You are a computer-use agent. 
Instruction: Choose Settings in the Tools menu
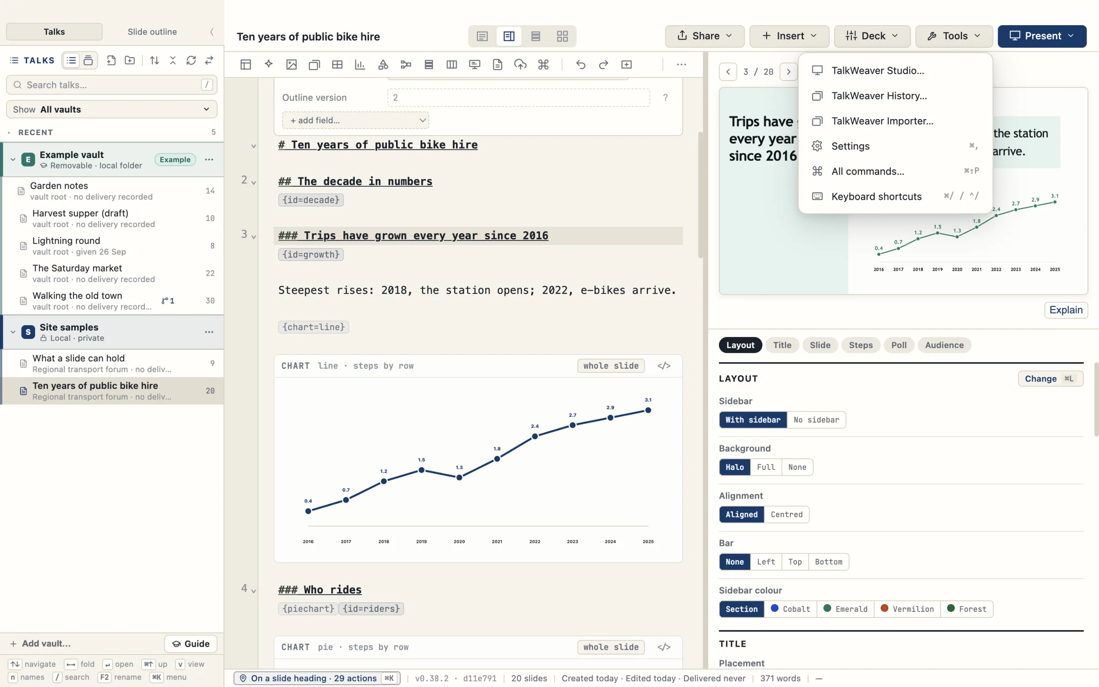[895, 146]
